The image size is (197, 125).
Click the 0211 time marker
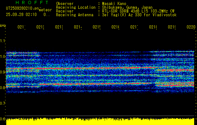point(21,27)
